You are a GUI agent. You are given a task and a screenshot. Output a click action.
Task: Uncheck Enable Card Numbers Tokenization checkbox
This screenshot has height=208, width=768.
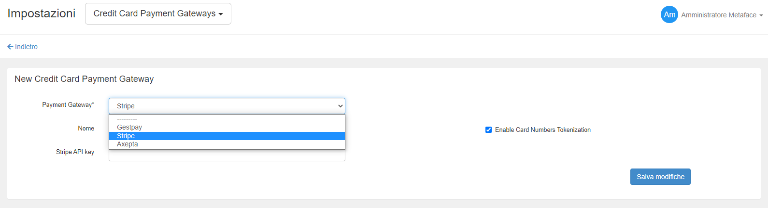[x=488, y=130]
